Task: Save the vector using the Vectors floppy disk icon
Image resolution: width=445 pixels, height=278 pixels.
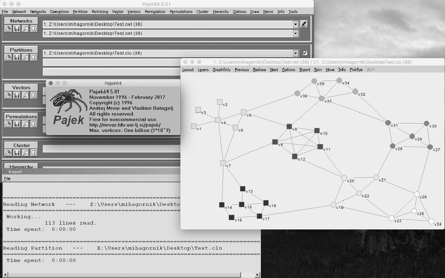Action: pos(17,95)
